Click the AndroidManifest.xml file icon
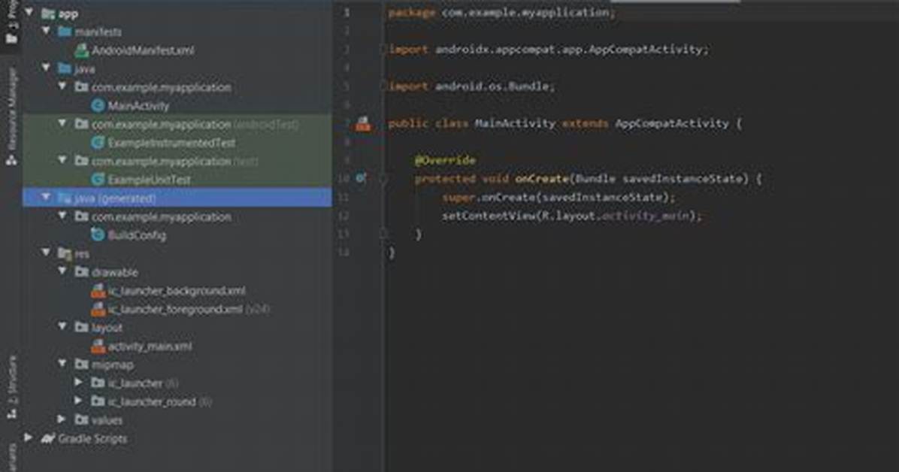This screenshot has width=899, height=472. pyautogui.click(x=81, y=50)
